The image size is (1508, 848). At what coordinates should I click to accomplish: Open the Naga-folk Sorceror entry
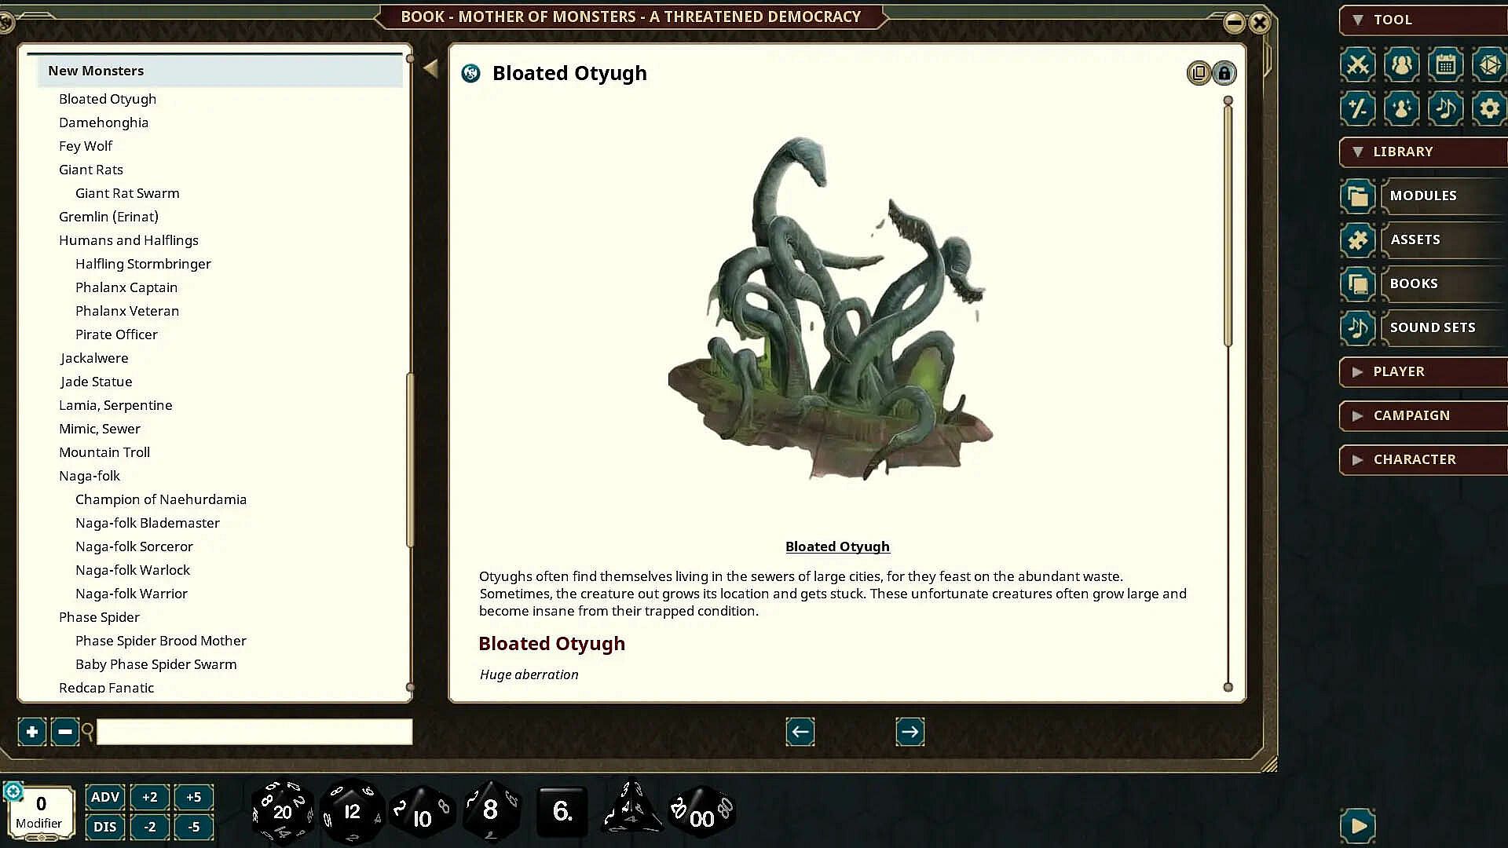134,546
